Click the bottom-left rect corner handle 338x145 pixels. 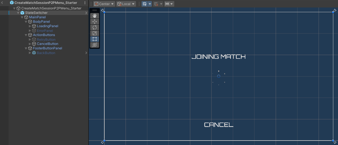[104, 141]
